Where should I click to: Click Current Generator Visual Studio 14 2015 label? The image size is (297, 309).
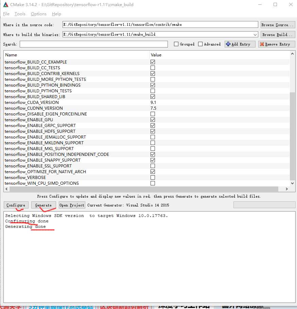pyautogui.click(x=128, y=205)
